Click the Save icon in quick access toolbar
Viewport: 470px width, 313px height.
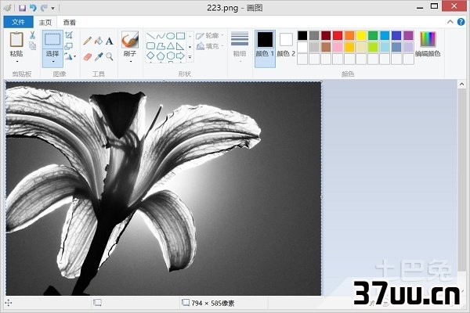point(22,8)
